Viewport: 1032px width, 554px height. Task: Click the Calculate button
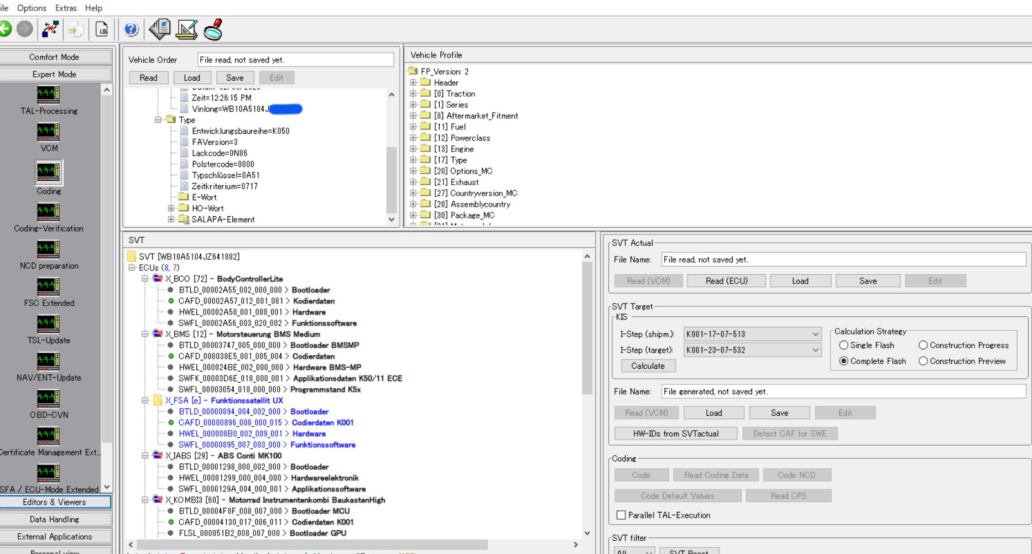tap(648, 366)
